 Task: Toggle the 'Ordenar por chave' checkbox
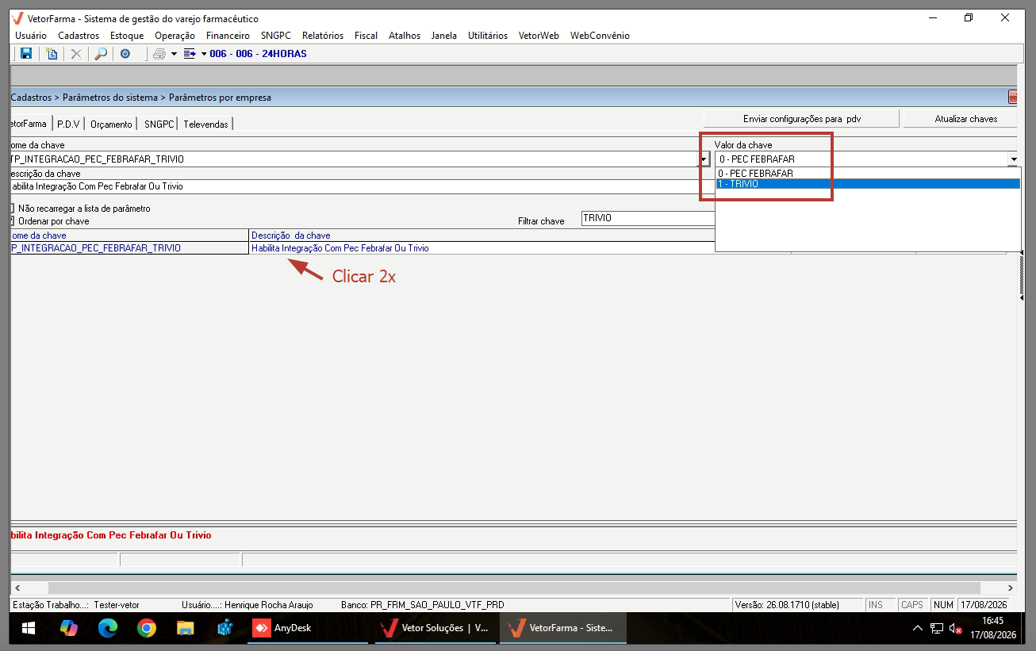(12, 221)
